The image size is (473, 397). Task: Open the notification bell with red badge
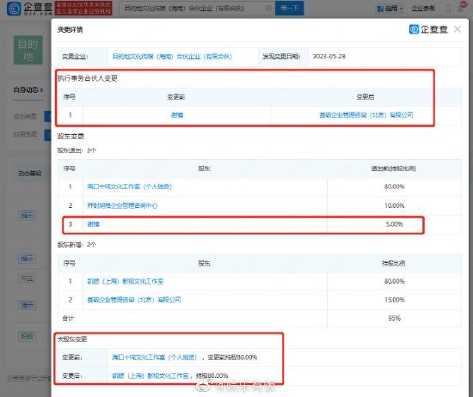pyautogui.click(x=462, y=7)
